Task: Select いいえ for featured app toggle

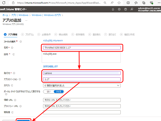Action: (x=59, y=92)
